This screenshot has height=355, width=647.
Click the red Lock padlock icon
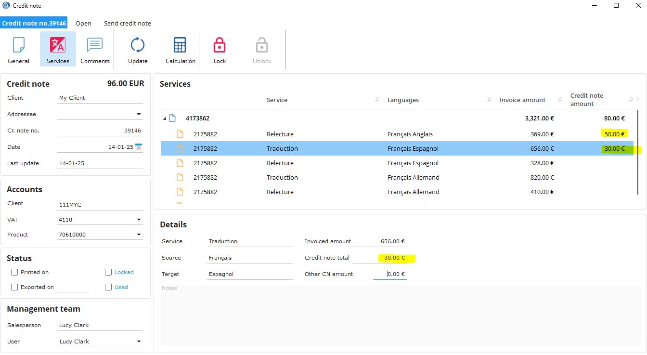pos(220,45)
